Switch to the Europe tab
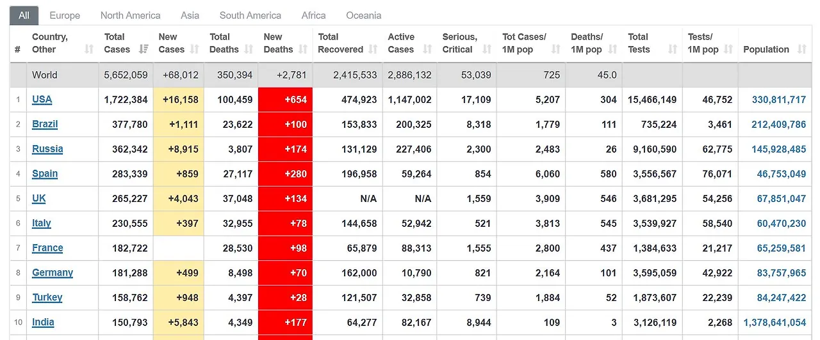 point(65,15)
